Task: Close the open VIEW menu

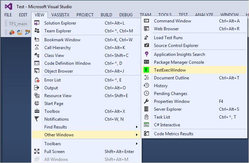Action: pyautogui.click(x=40, y=15)
